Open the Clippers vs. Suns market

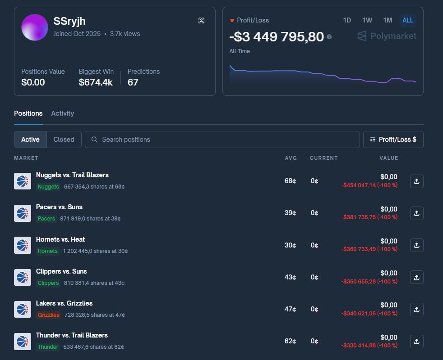pos(61,271)
